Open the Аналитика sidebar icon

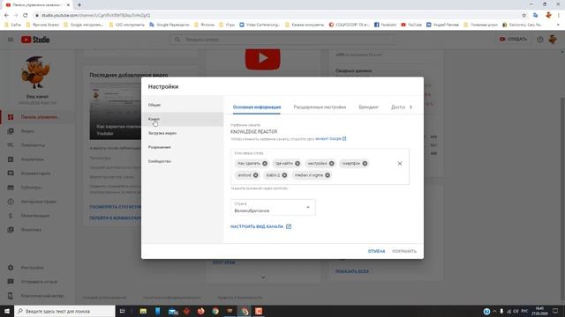pos(11,159)
